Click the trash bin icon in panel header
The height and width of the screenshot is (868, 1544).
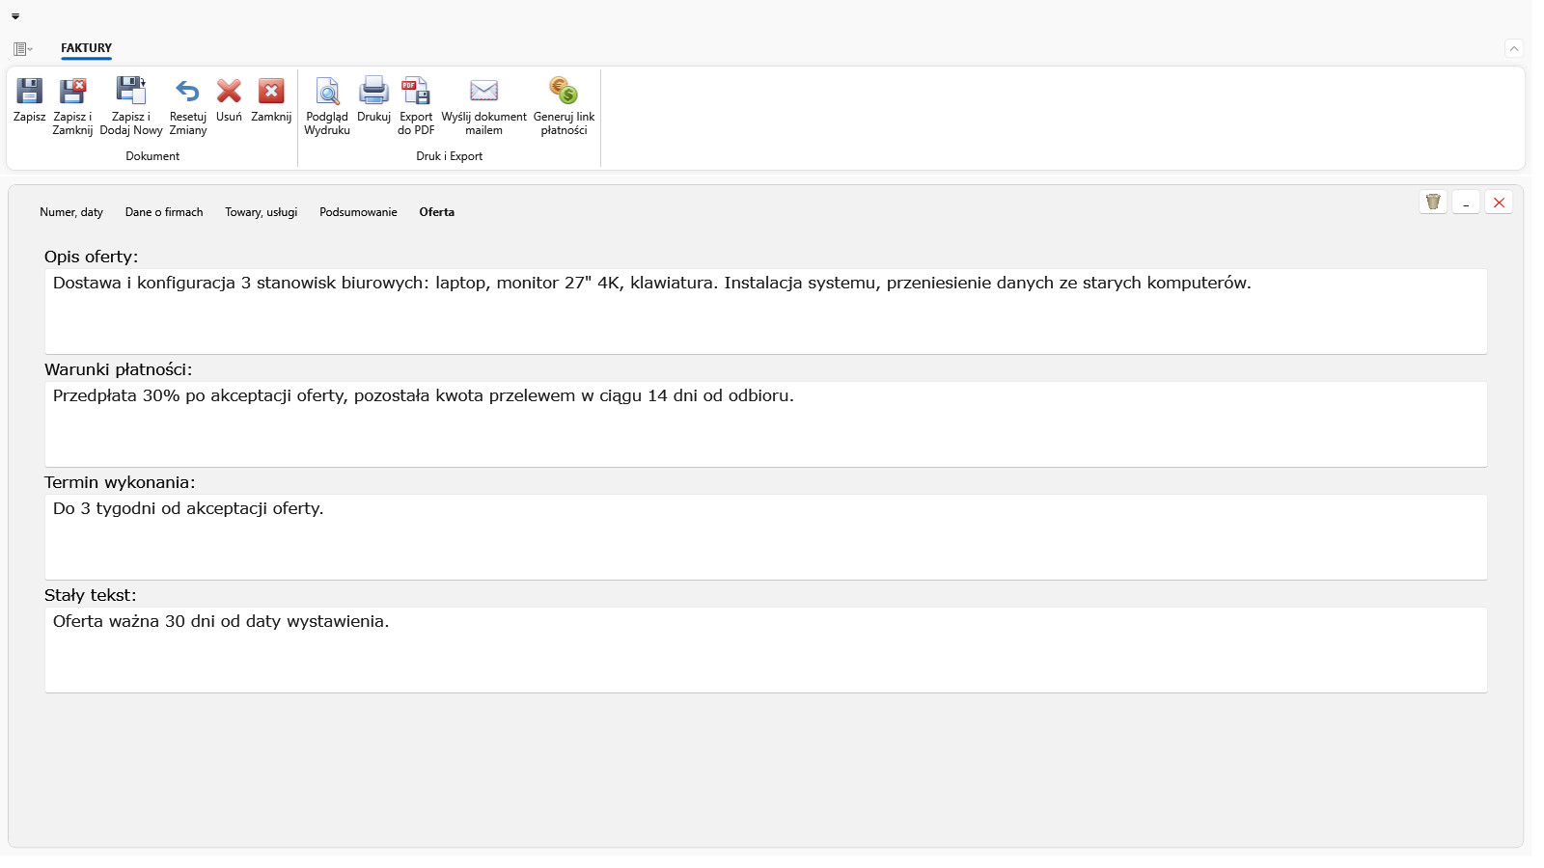point(1433,202)
